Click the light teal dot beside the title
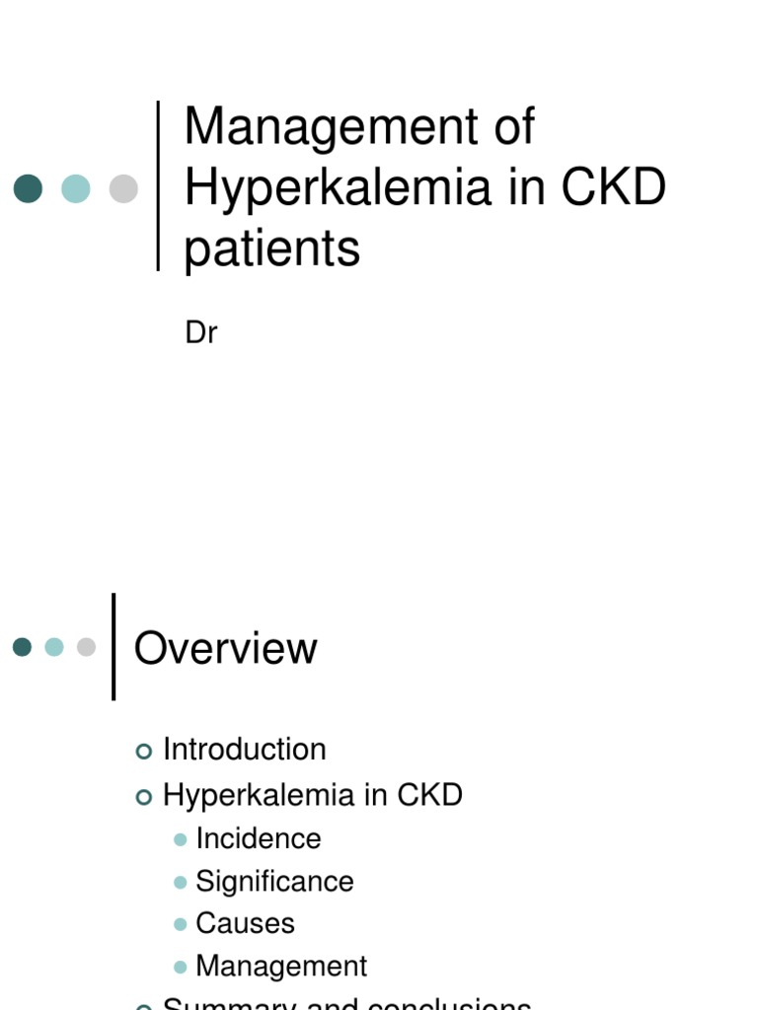758x1010 pixels. [x=76, y=188]
